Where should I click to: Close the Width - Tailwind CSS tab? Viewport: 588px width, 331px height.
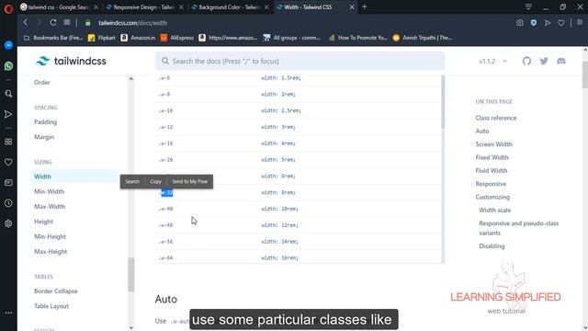[352, 7]
